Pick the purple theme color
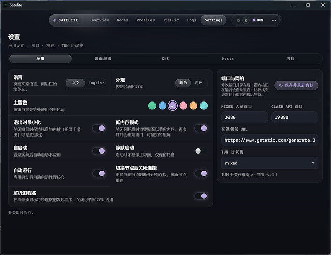This screenshot has height=255, width=331. (x=173, y=106)
